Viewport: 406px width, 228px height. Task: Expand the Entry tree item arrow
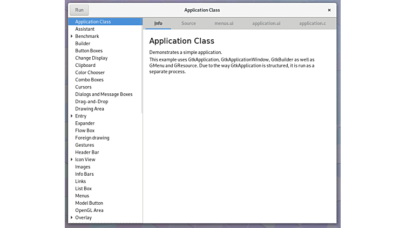point(72,116)
